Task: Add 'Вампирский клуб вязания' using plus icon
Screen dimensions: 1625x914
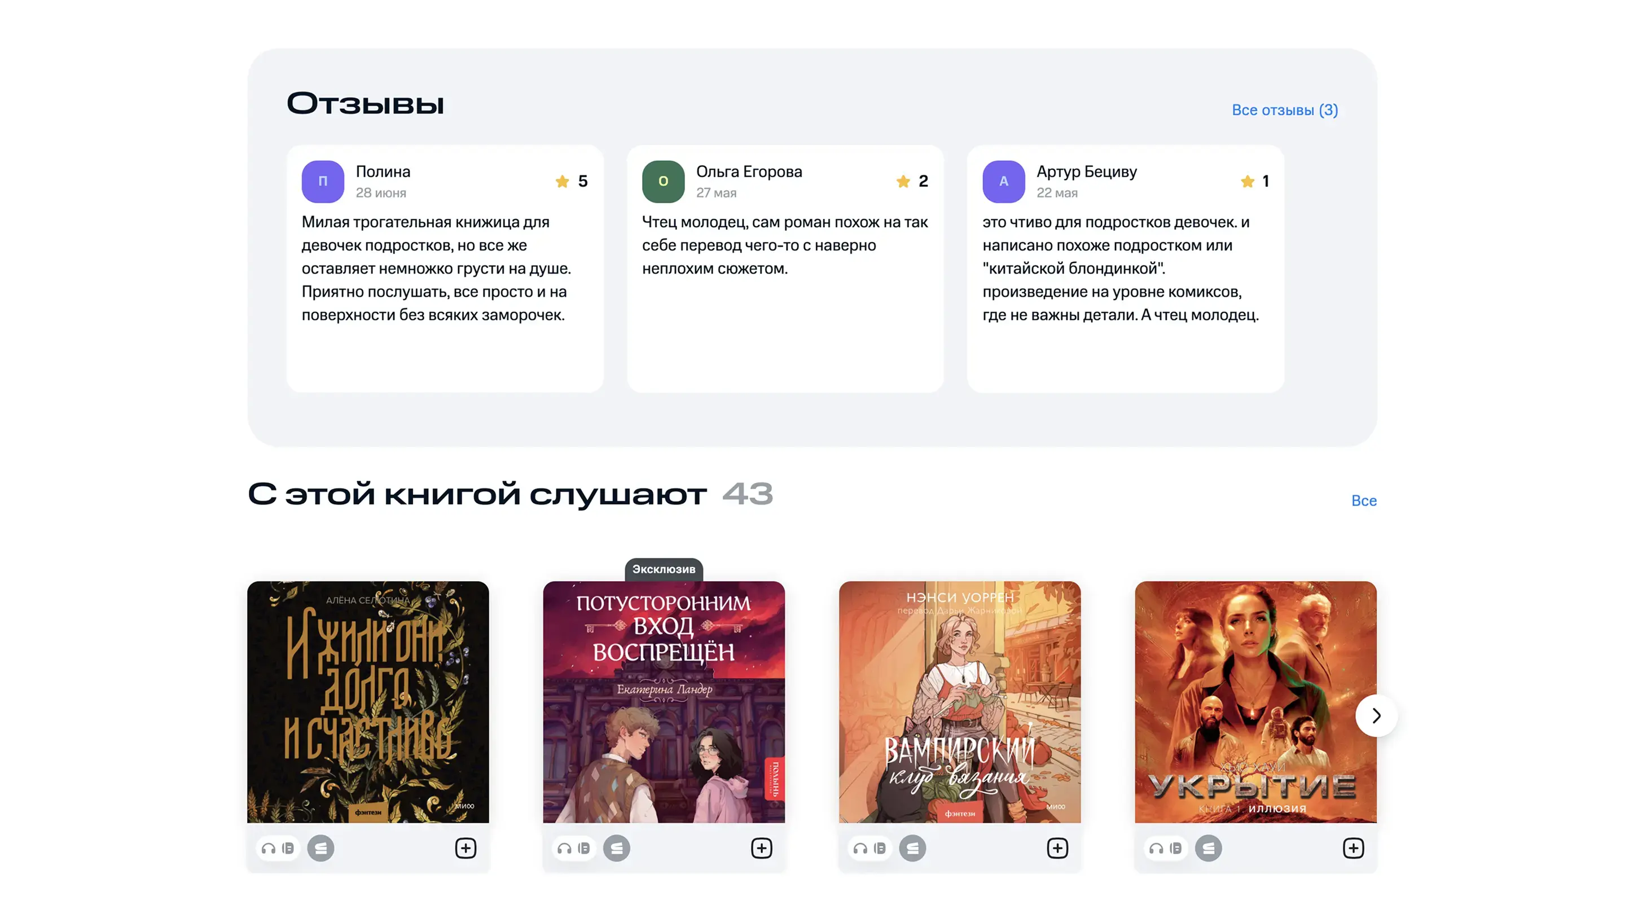Action: coord(1057,848)
